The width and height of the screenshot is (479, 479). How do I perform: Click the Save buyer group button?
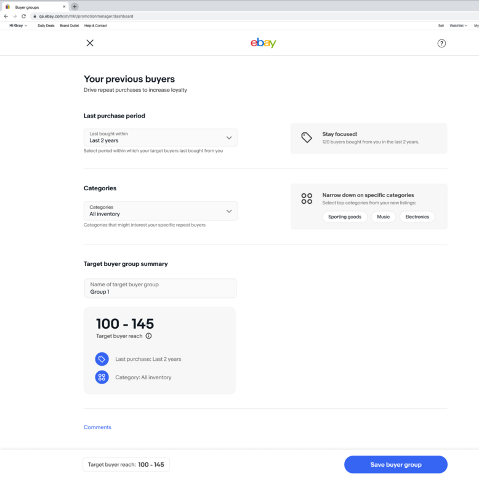[395, 464]
